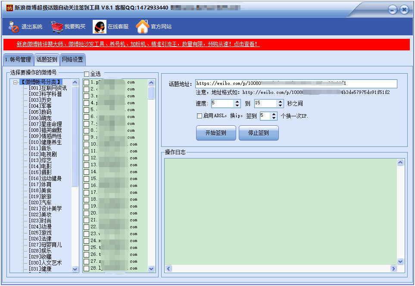Choose the [027]母婴育儿 category
Screen dimensions: 415x286
(x=45, y=245)
